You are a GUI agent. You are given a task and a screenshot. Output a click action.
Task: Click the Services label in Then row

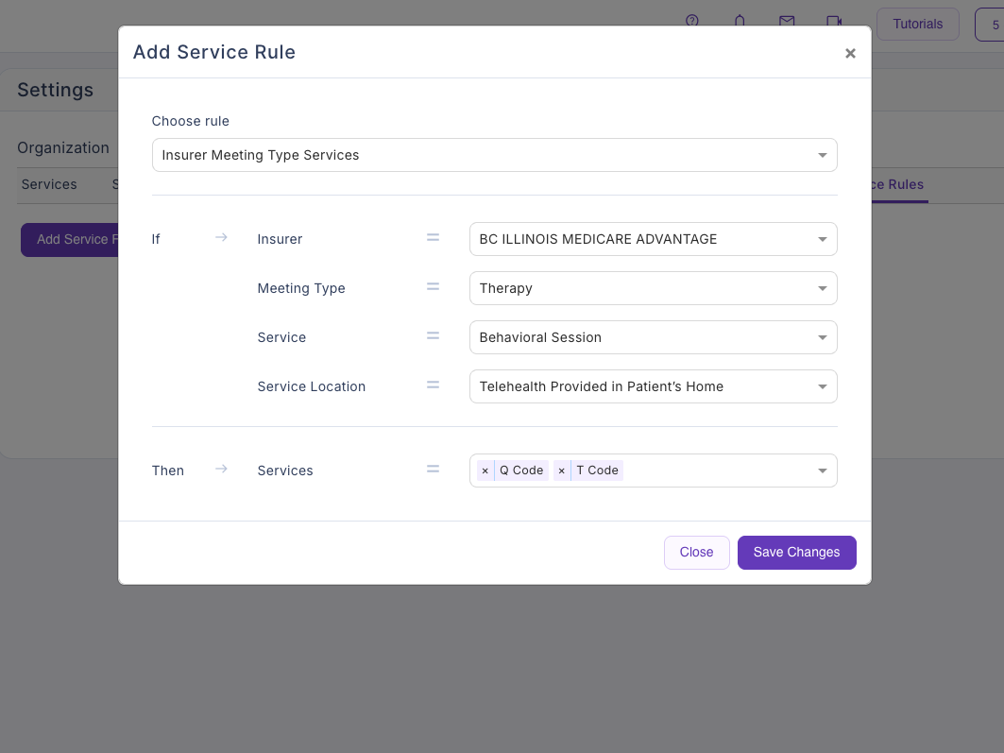coord(285,471)
